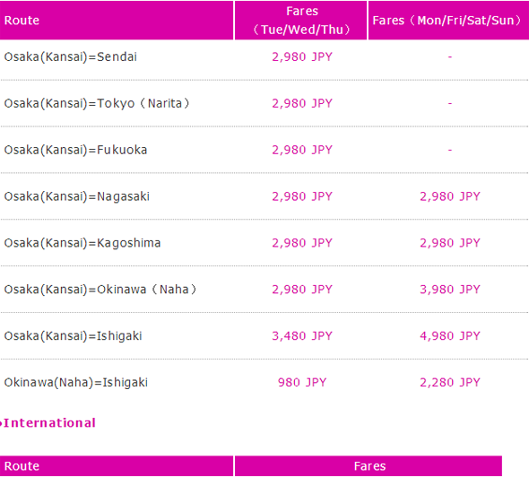Click the Osaka(Kansai)=Sendai route text
The image size is (529, 477).
71,57
